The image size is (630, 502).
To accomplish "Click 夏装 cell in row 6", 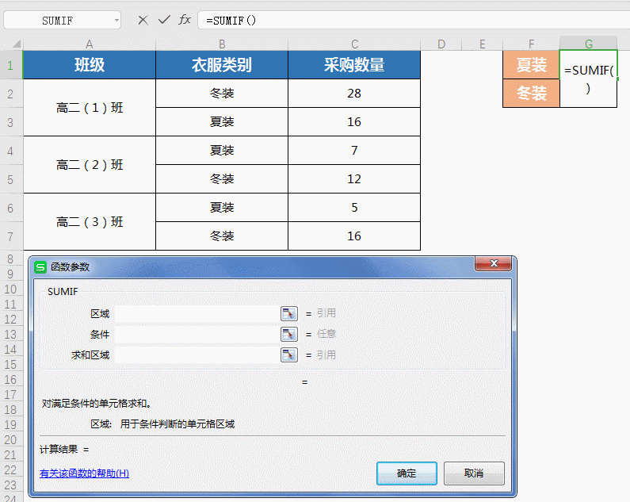I will 222,208.
